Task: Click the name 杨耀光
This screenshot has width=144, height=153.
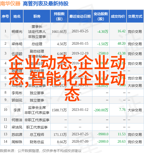Action: (17, 32)
